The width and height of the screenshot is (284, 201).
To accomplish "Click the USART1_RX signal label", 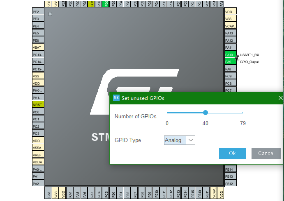I will click(249, 55).
